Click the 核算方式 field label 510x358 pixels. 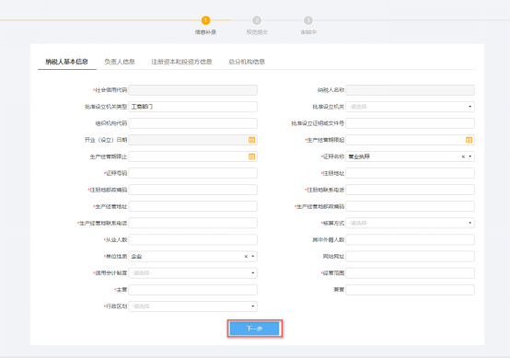tap(333, 223)
